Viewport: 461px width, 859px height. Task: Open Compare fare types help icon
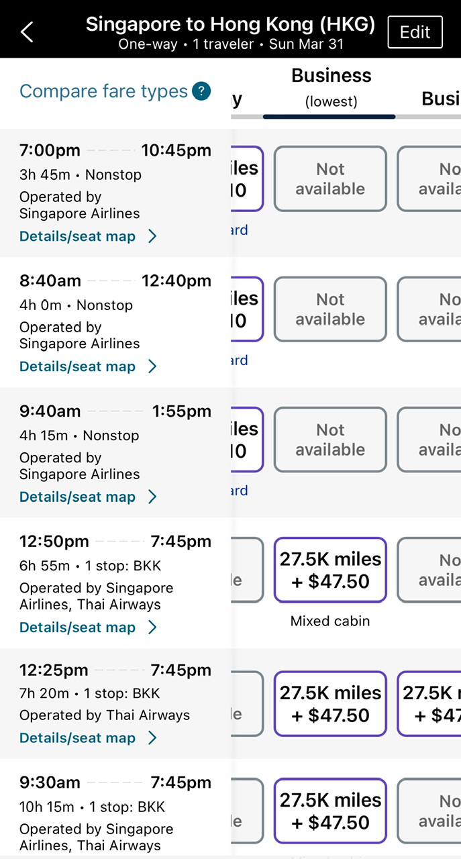(201, 91)
